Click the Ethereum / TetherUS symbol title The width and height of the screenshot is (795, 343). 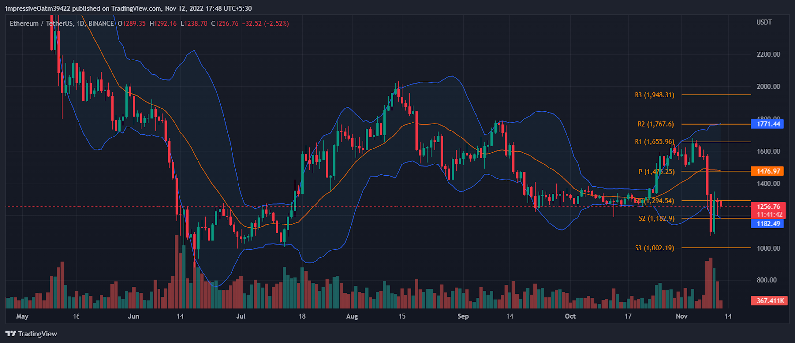pos(41,23)
